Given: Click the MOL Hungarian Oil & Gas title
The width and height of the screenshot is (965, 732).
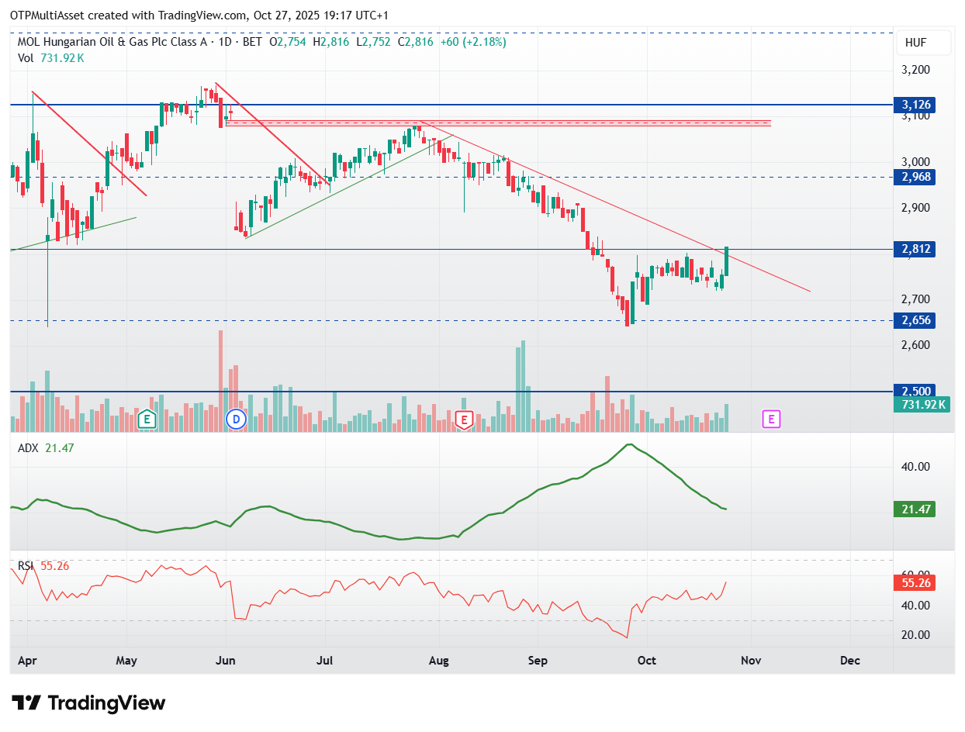Looking at the screenshot, I should pos(112,42).
